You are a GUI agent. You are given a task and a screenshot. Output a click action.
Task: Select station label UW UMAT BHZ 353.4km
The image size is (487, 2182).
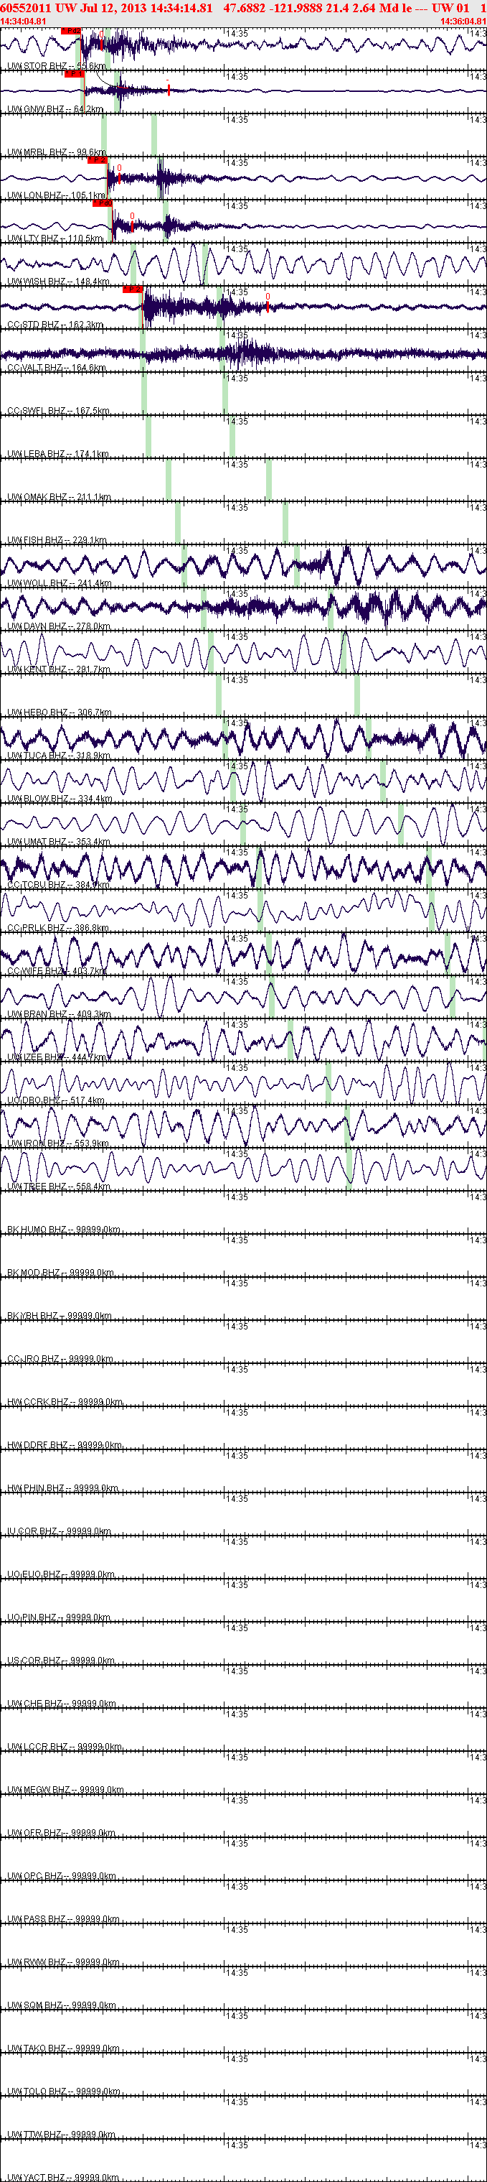[58, 842]
